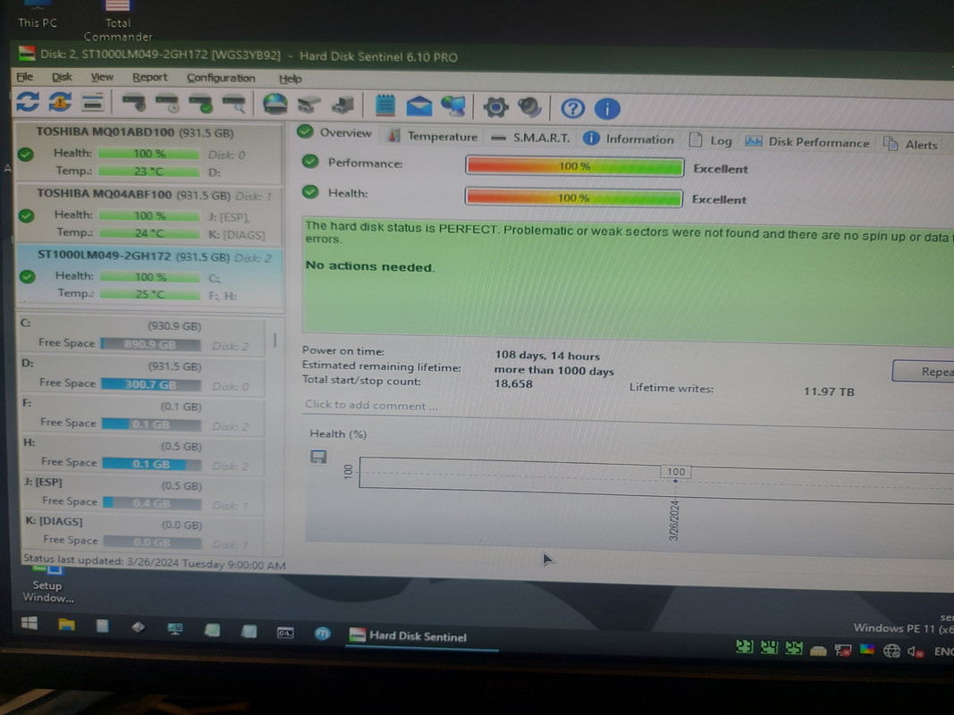Open the This PC desktop icon
The image size is (954, 715).
[38, 16]
